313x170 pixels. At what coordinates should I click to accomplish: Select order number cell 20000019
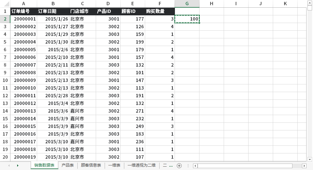[24, 157]
